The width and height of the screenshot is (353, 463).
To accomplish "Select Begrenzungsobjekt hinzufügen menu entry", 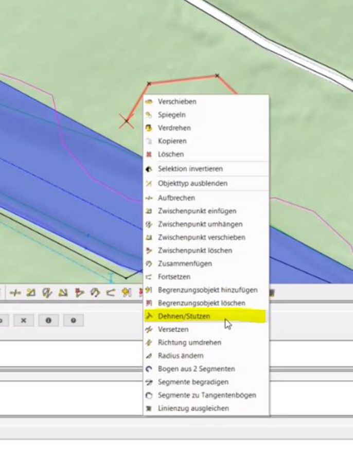I will [x=206, y=290].
